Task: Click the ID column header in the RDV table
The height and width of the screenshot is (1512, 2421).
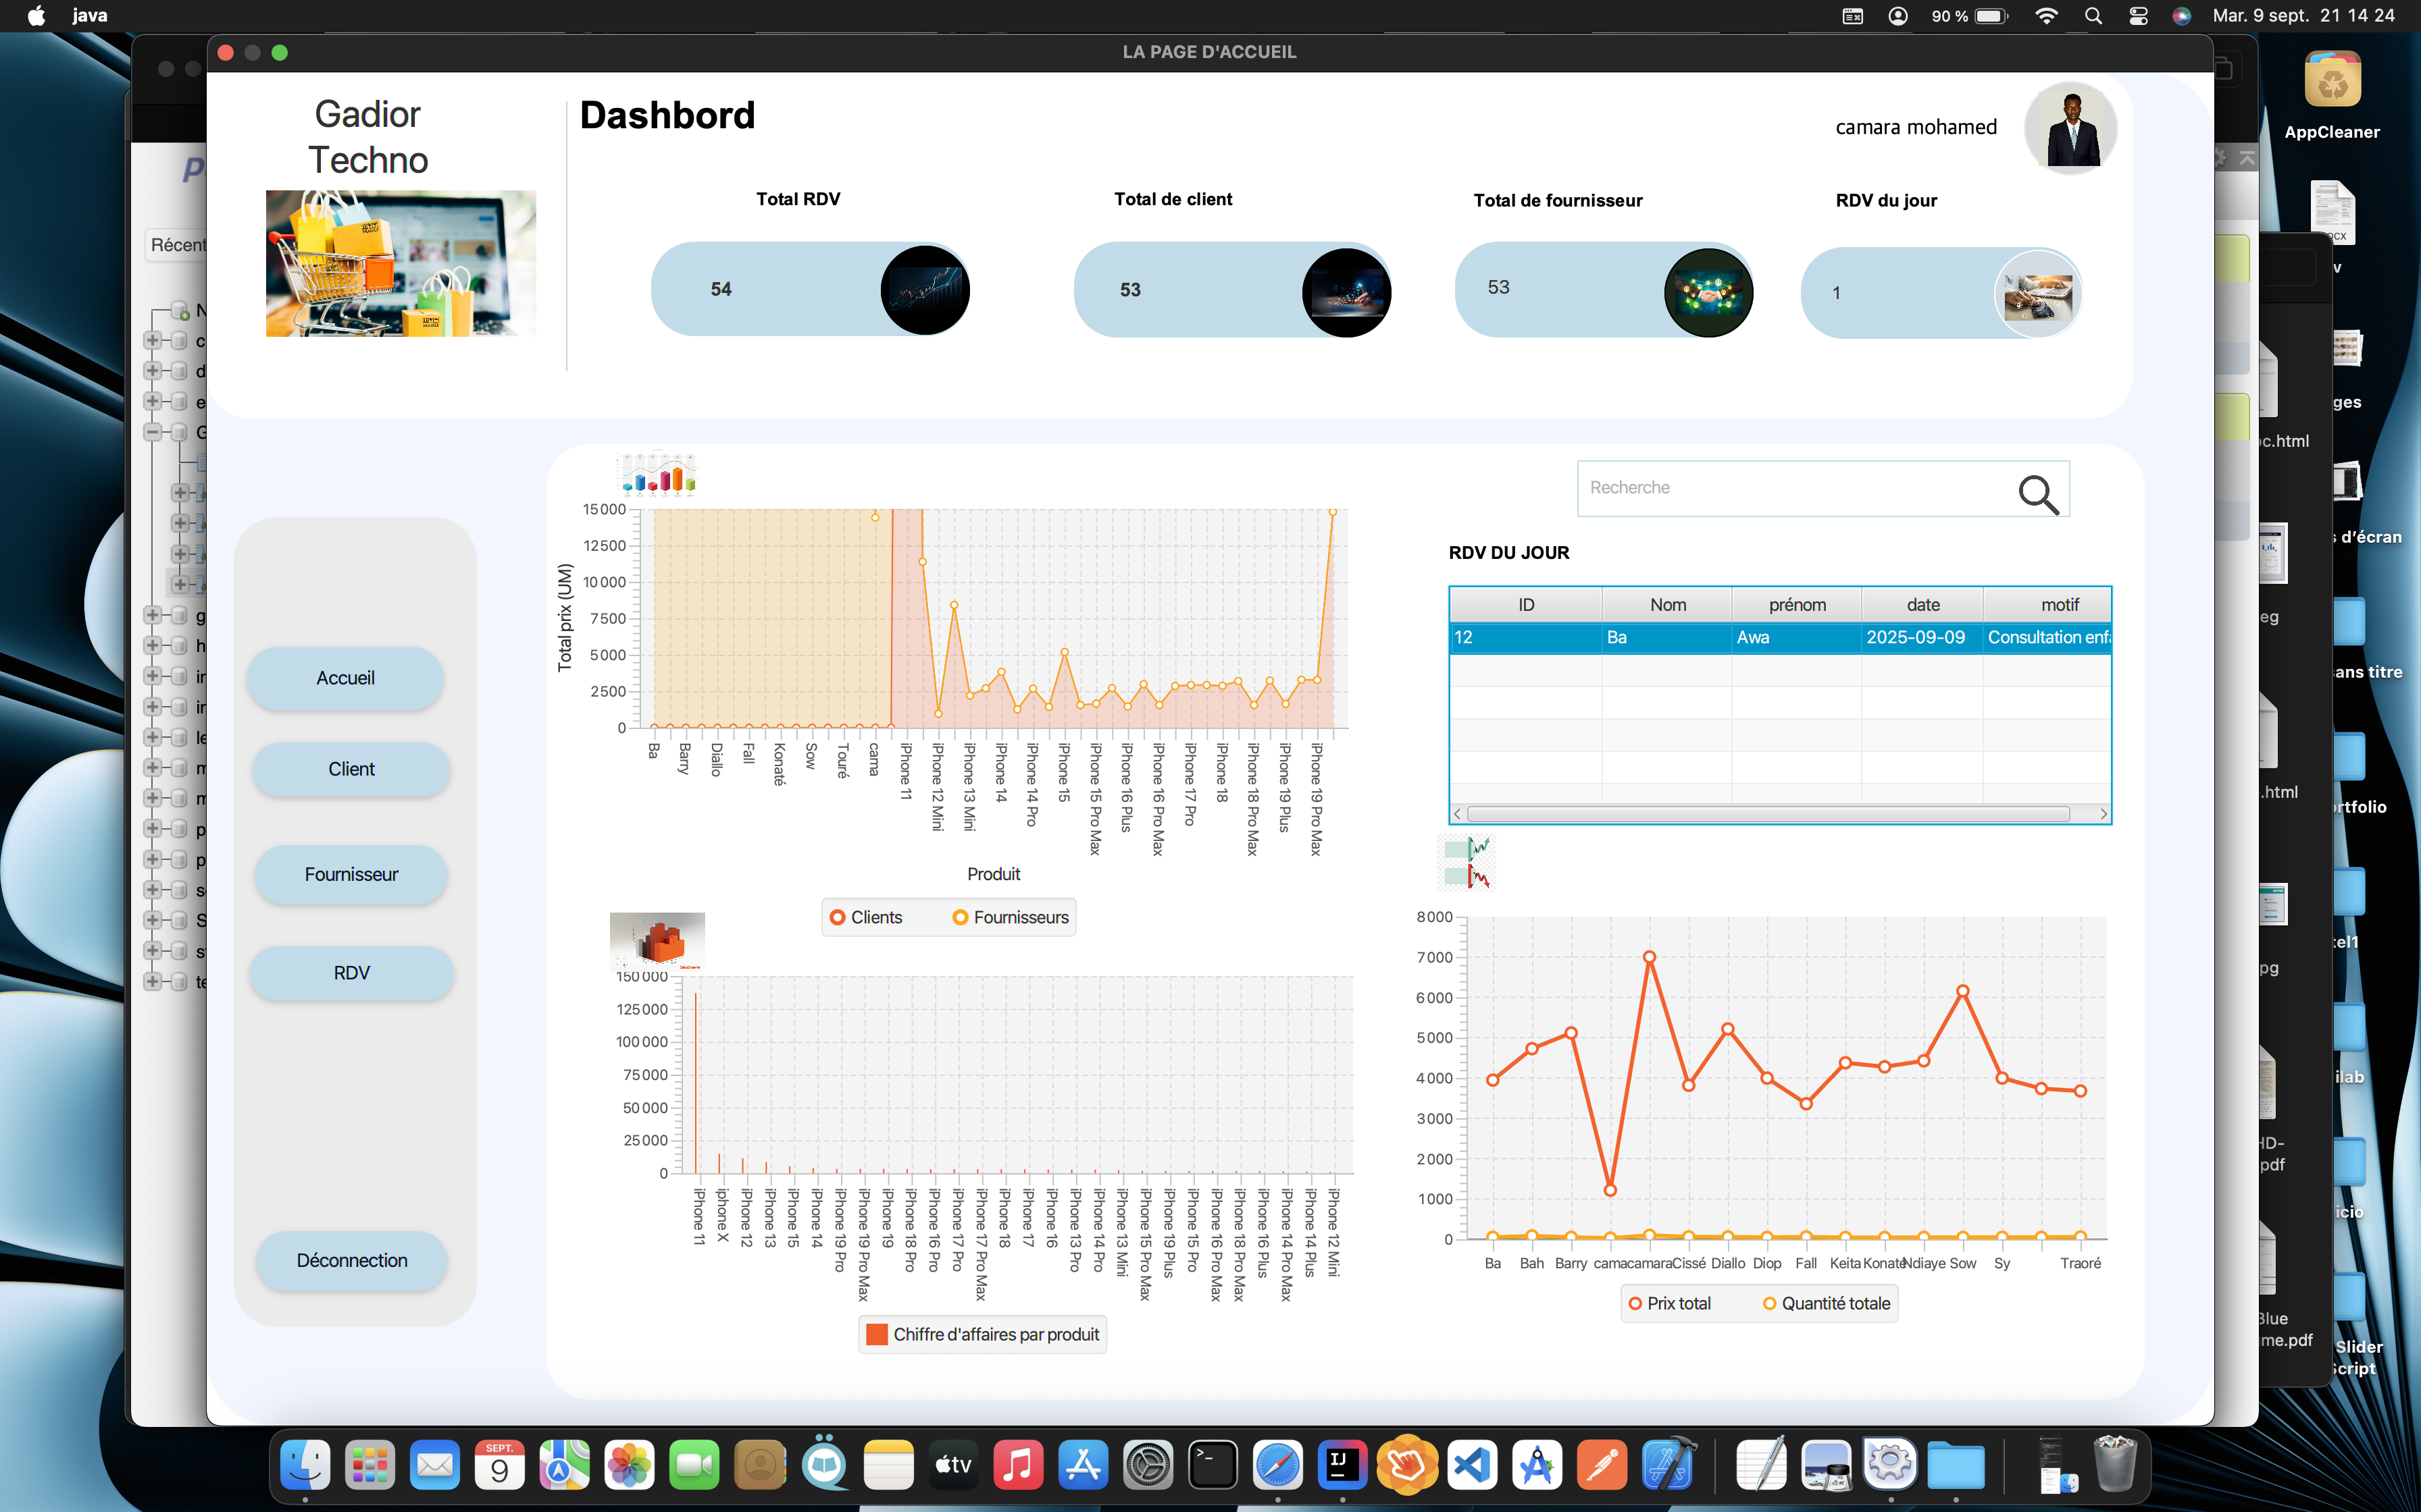Action: coord(1526,605)
